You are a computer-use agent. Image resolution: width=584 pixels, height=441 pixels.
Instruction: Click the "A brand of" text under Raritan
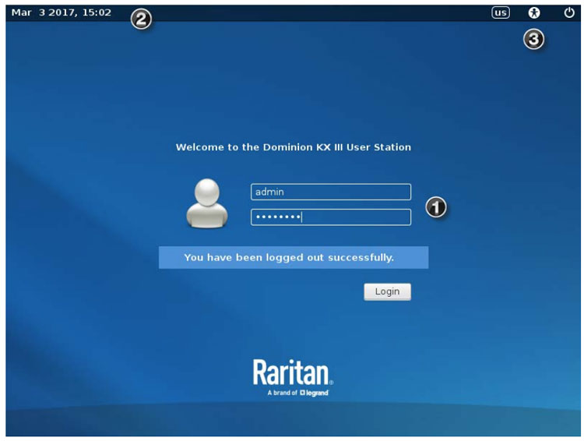[282, 393]
